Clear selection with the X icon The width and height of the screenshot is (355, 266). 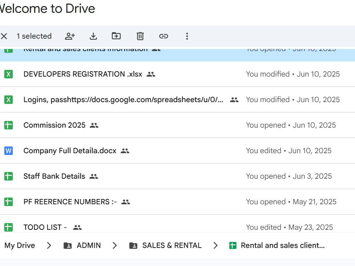pos(4,36)
